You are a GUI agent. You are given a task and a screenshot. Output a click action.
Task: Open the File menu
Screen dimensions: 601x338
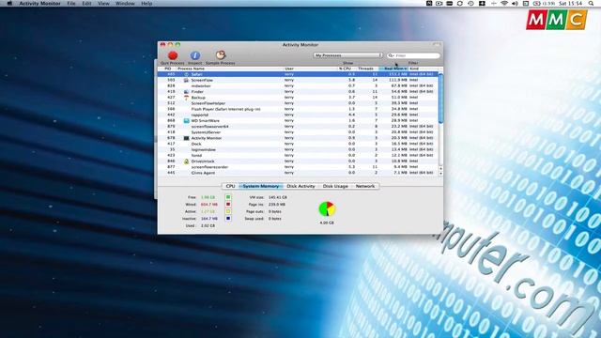[x=71, y=3]
